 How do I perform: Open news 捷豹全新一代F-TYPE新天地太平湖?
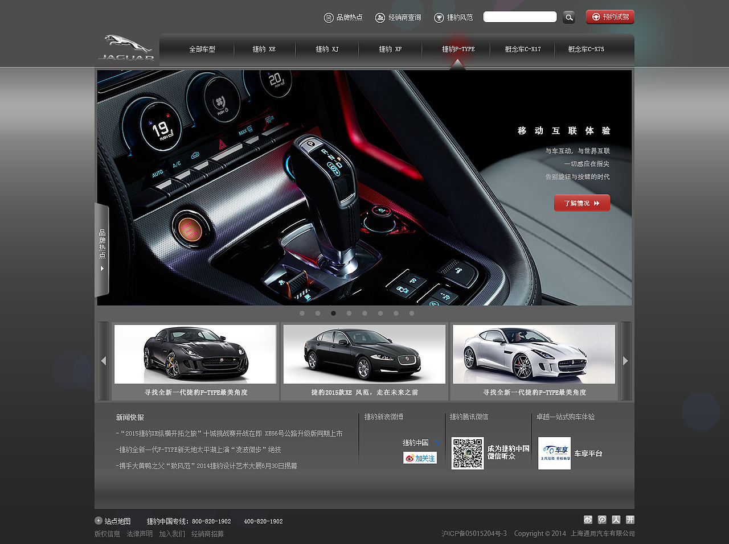(199, 450)
